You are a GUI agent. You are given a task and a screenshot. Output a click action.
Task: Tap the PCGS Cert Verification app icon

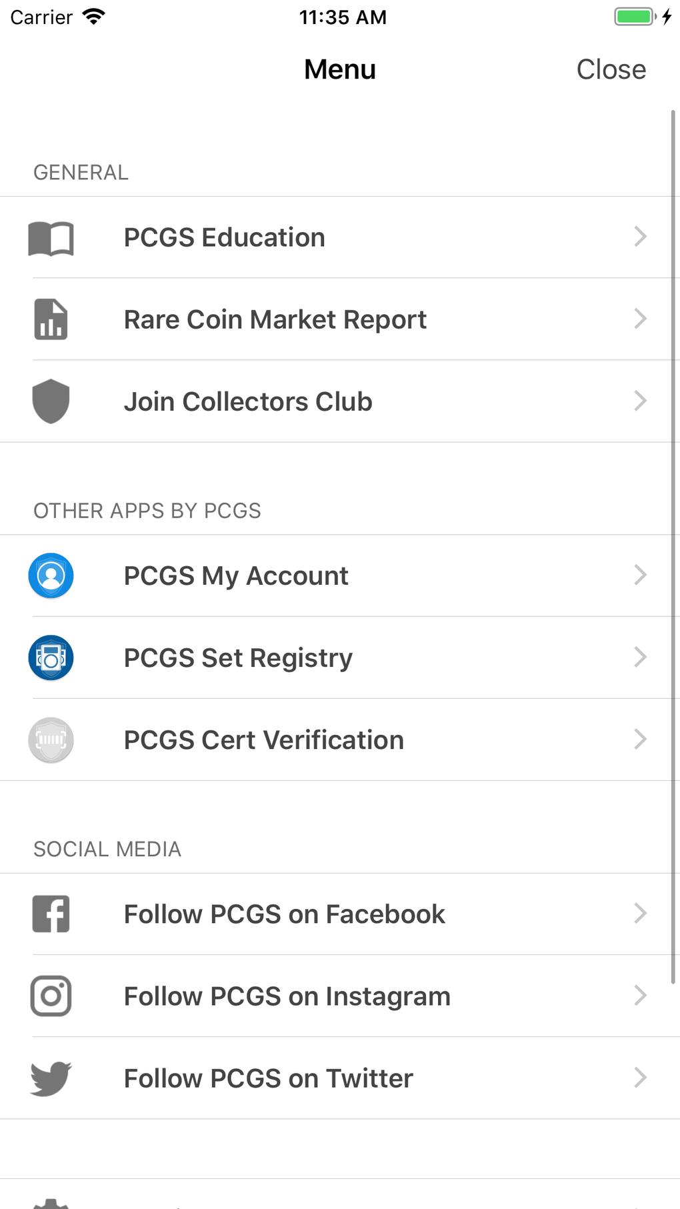click(51, 740)
